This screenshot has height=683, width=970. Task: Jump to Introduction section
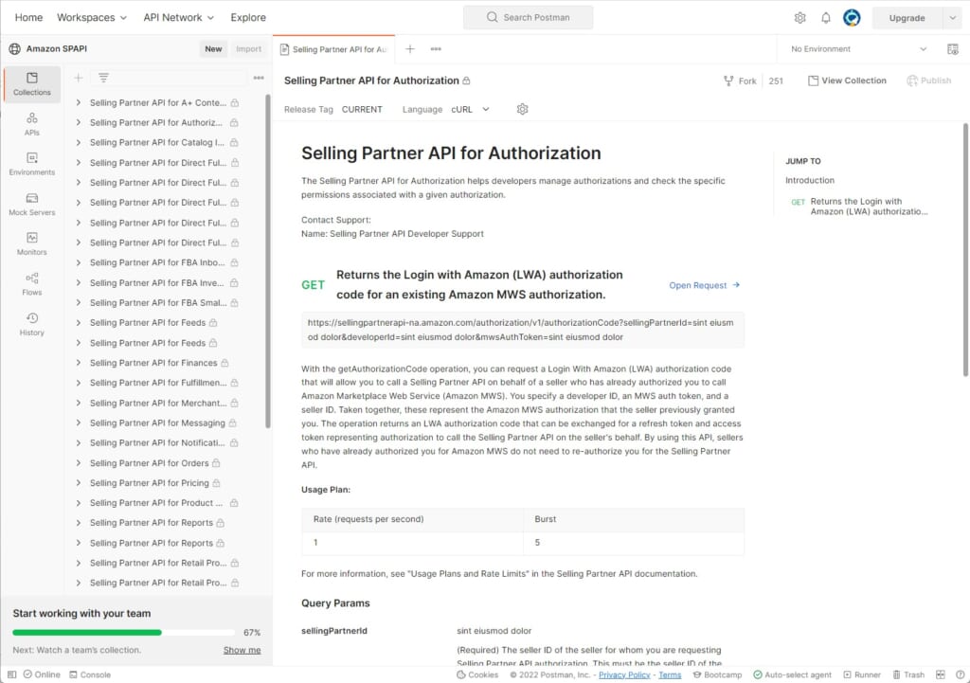point(810,180)
